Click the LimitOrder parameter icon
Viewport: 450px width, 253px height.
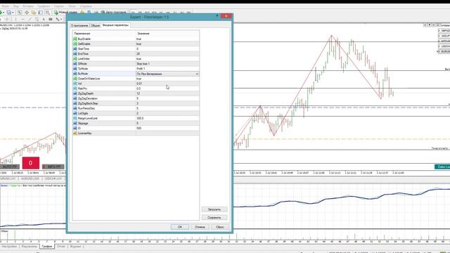[x=75, y=59]
